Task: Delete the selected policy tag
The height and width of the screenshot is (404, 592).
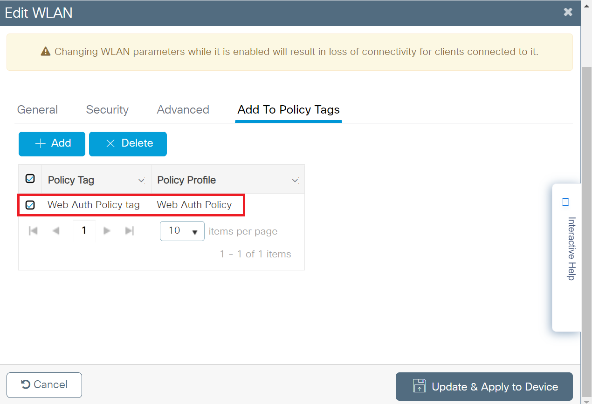Action: (x=128, y=144)
